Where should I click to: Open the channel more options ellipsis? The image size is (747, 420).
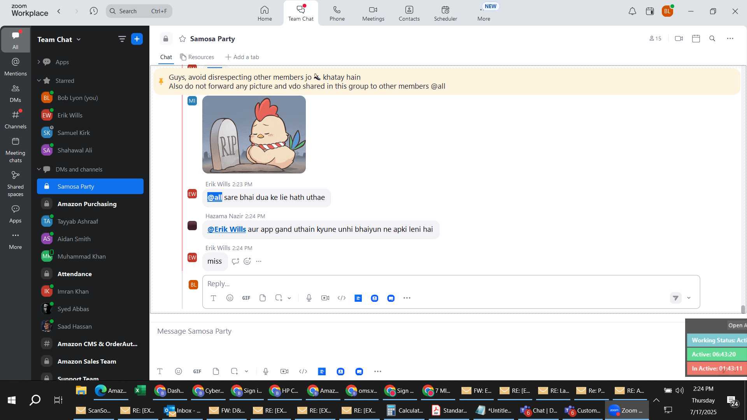pyautogui.click(x=730, y=38)
